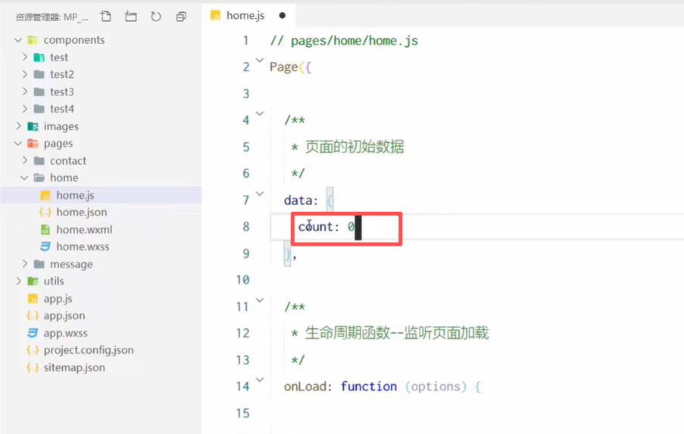The width and height of the screenshot is (684, 434).
Task: Click the message folder icon
Action: pyautogui.click(x=39, y=264)
